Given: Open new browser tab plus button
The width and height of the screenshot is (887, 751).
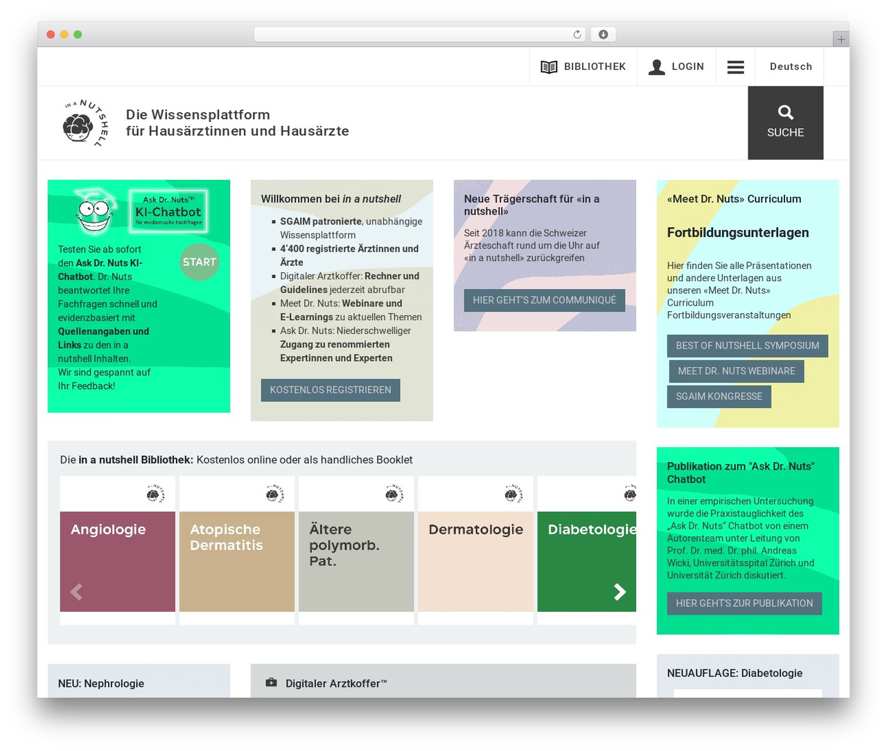Looking at the screenshot, I should (x=841, y=39).
